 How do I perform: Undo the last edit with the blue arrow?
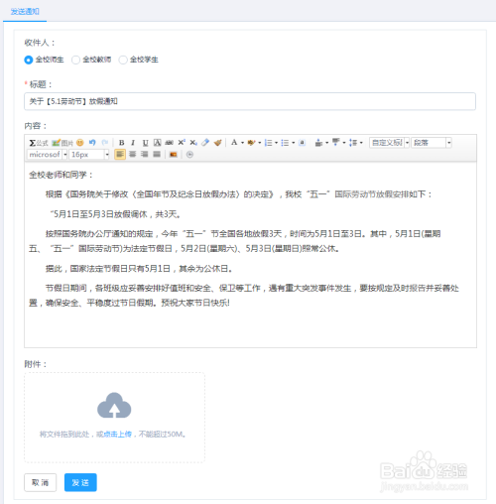(92, 143)
